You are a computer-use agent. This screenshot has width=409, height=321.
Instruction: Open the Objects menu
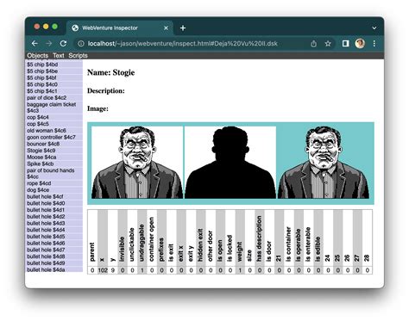(x=38, y=55)
